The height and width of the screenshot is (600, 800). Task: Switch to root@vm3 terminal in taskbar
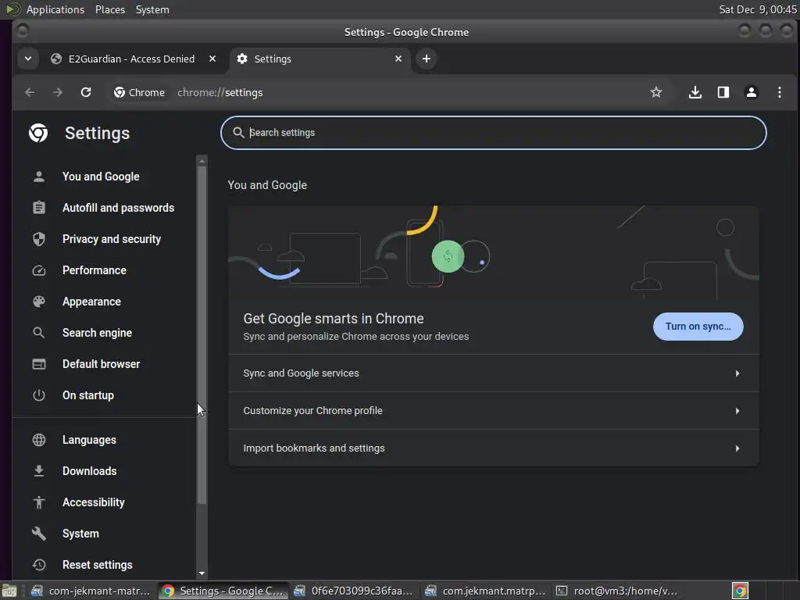click(617, 591)
